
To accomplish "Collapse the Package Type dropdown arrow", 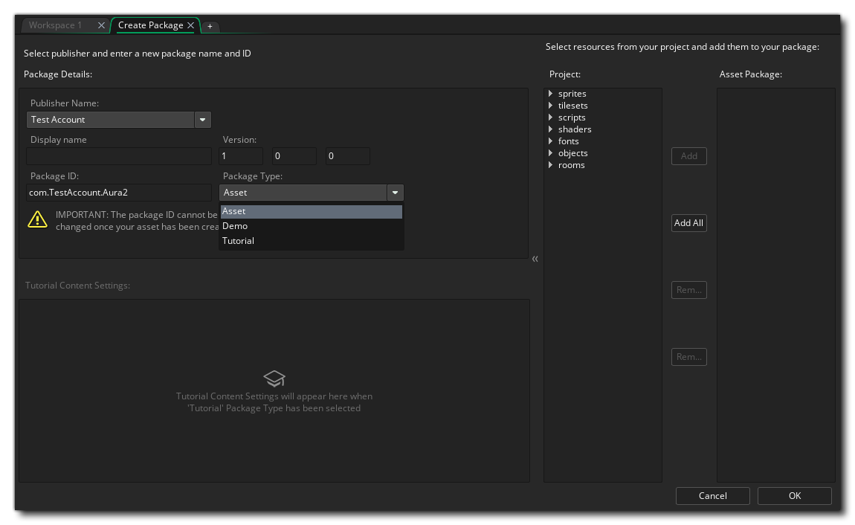I will (395, 193).
